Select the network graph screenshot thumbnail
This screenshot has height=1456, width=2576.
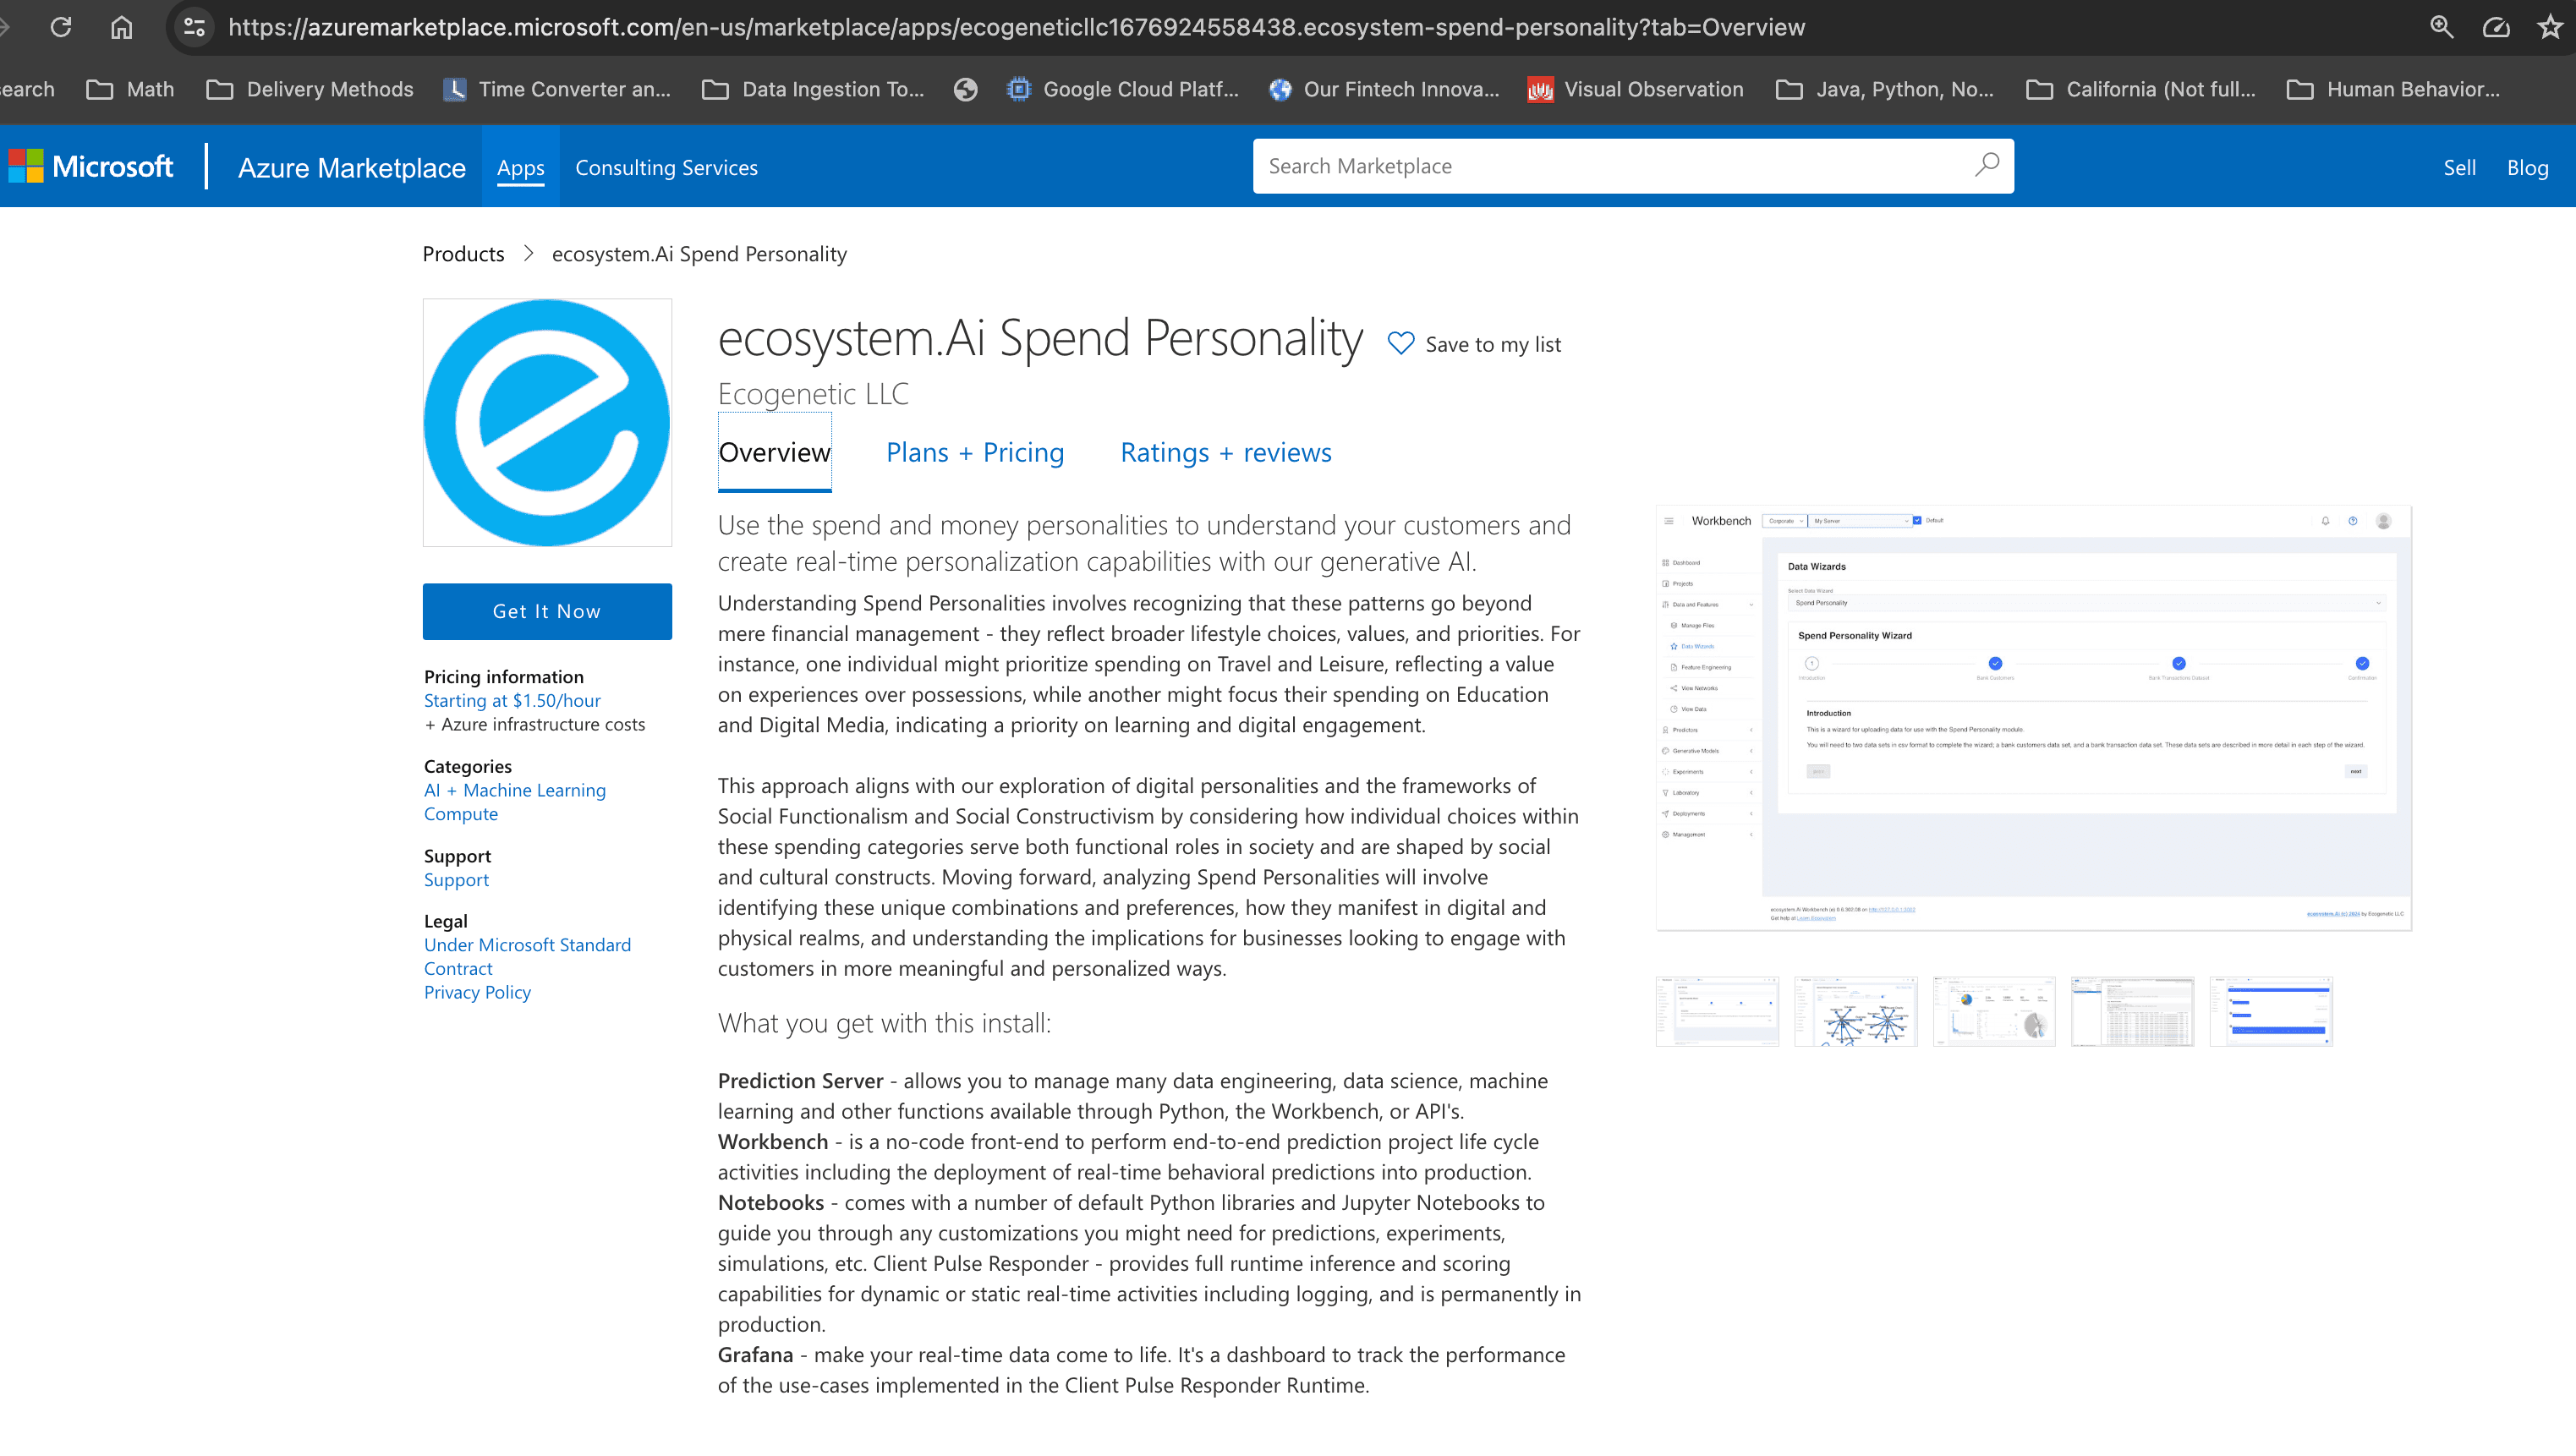tap(1855, 1012)
